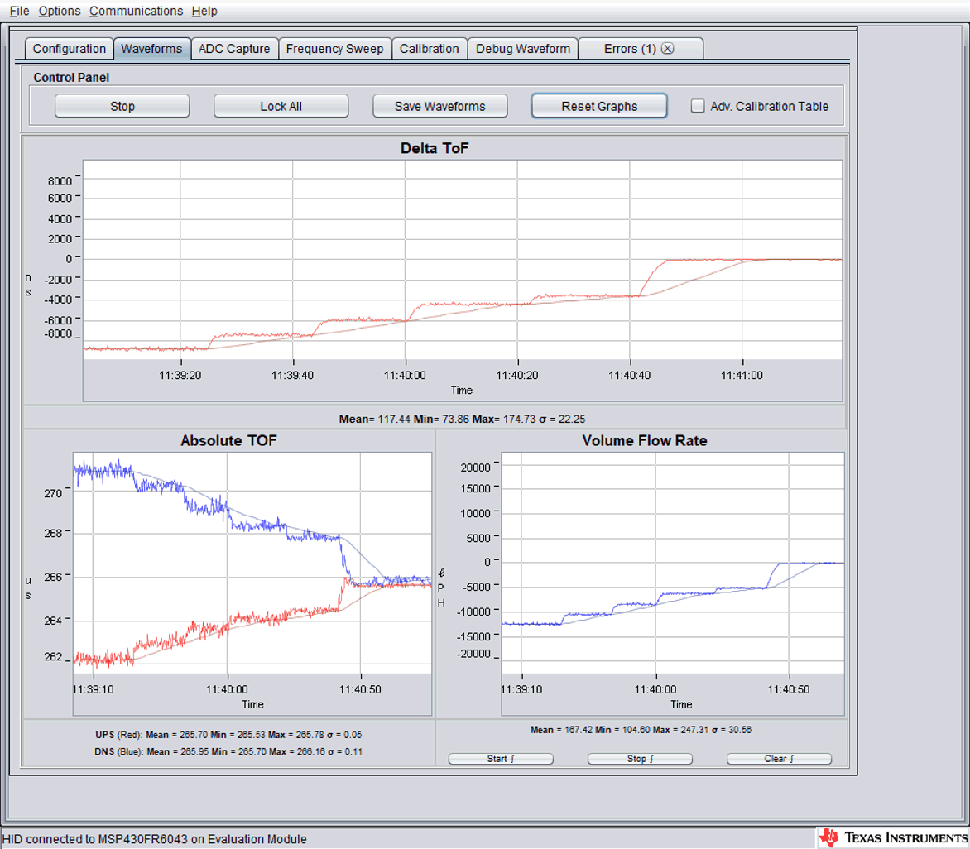The image size is (970, 849).
Task: Open the Calibration tab
Action: click(x=429, y=49)
